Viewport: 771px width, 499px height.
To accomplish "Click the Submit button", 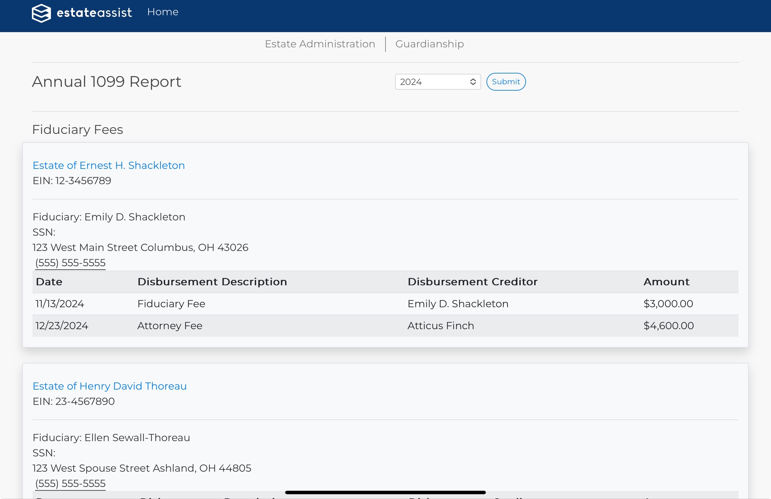I will [506, 82].
